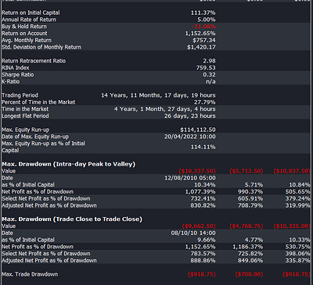Select the red Buy & Hold Return value

pyautogui.click(x=203, y=27)
